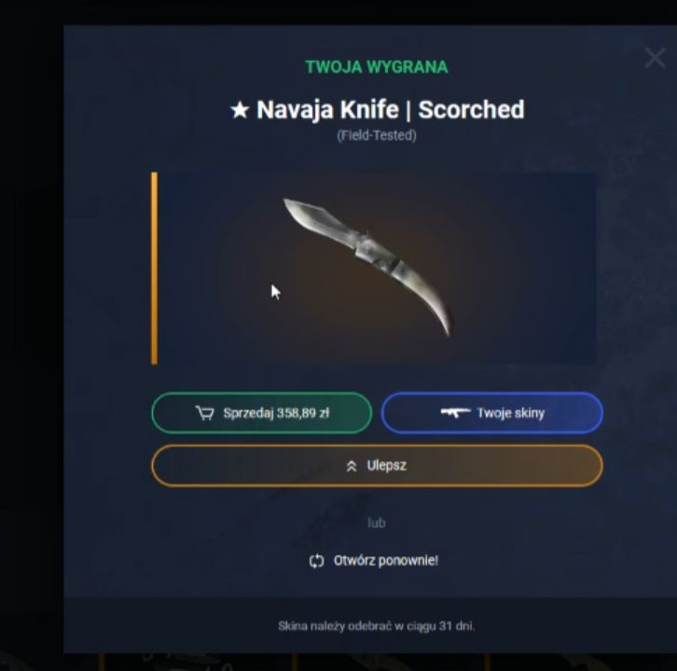Sell the knife for 358,89 zł
Image resolution: width=677 pixels, height=671 pixels.
click(x=262, y=412)
